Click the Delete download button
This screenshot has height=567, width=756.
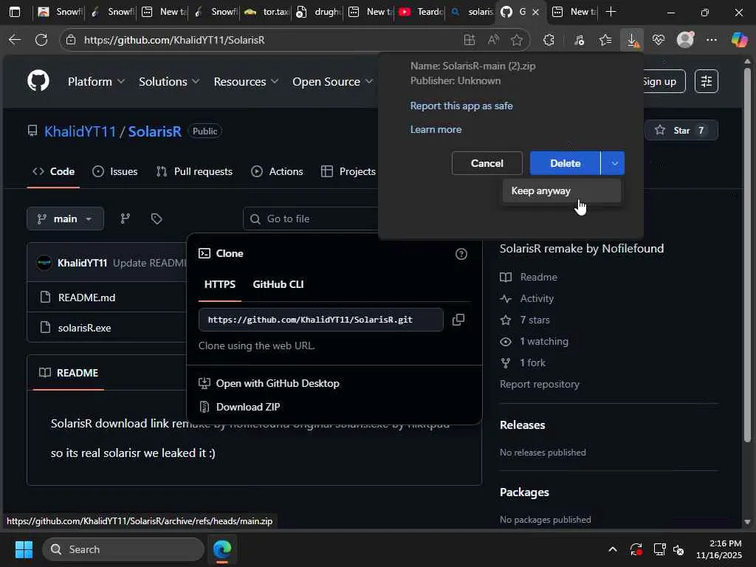point(565,163)
